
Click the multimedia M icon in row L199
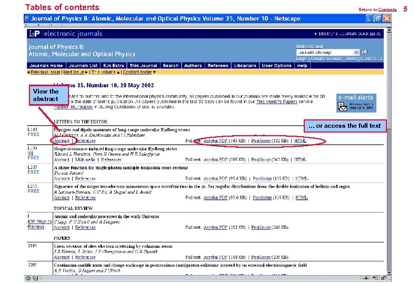tap(30, 154)
